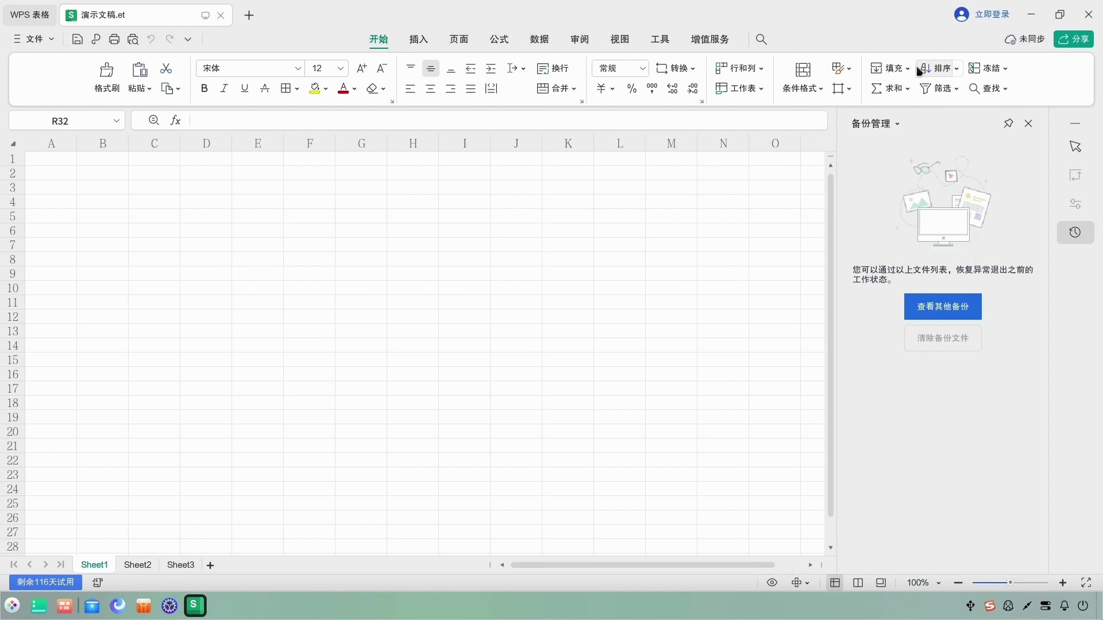This screenshot has width=1103, height=620.
Task: Click the 清除备份文件 button
Action: [x=943, y=338]
